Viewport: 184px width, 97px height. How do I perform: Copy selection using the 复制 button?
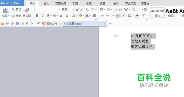click(16, 16)
